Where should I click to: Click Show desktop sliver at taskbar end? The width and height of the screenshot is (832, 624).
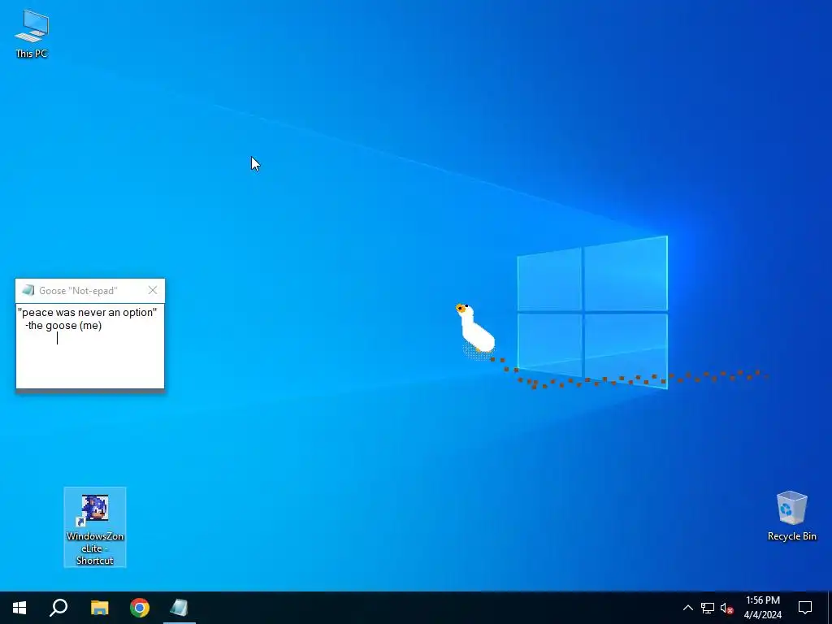830,608
